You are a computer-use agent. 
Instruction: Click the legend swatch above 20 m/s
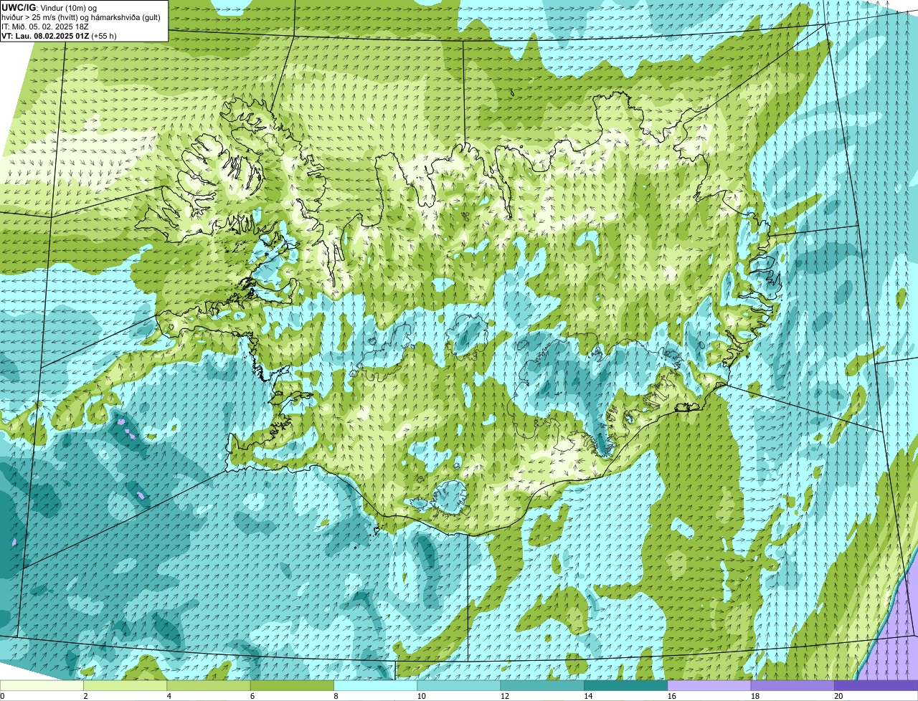[x=876, y=685]
